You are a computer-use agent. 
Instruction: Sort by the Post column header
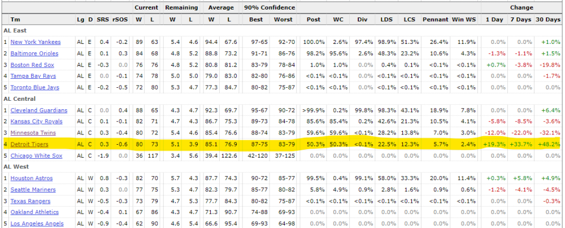[314, 20]
